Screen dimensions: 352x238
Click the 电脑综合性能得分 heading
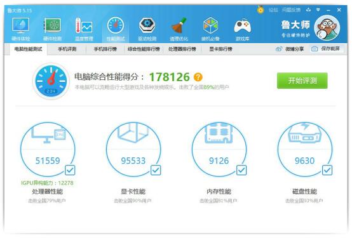click(x=109, y=77)
